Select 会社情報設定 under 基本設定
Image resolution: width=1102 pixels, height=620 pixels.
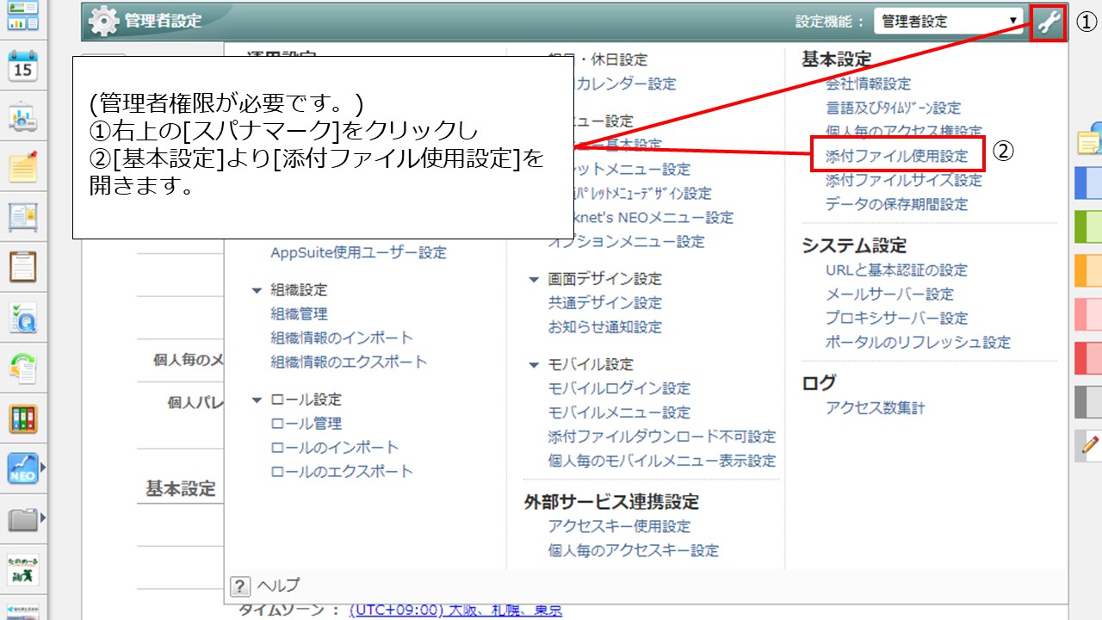coord(868,84)
